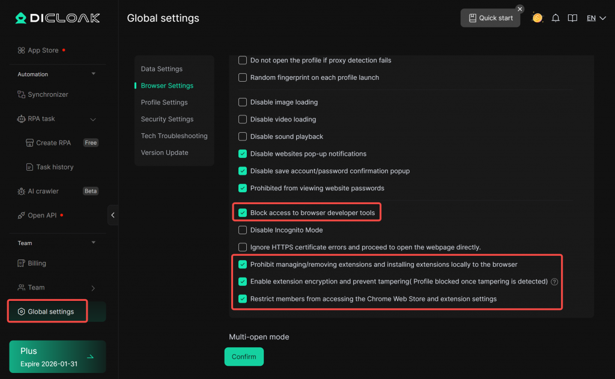Screen dimensions: 615x379
Task: Click the notification bell icon
Action: 556,18
